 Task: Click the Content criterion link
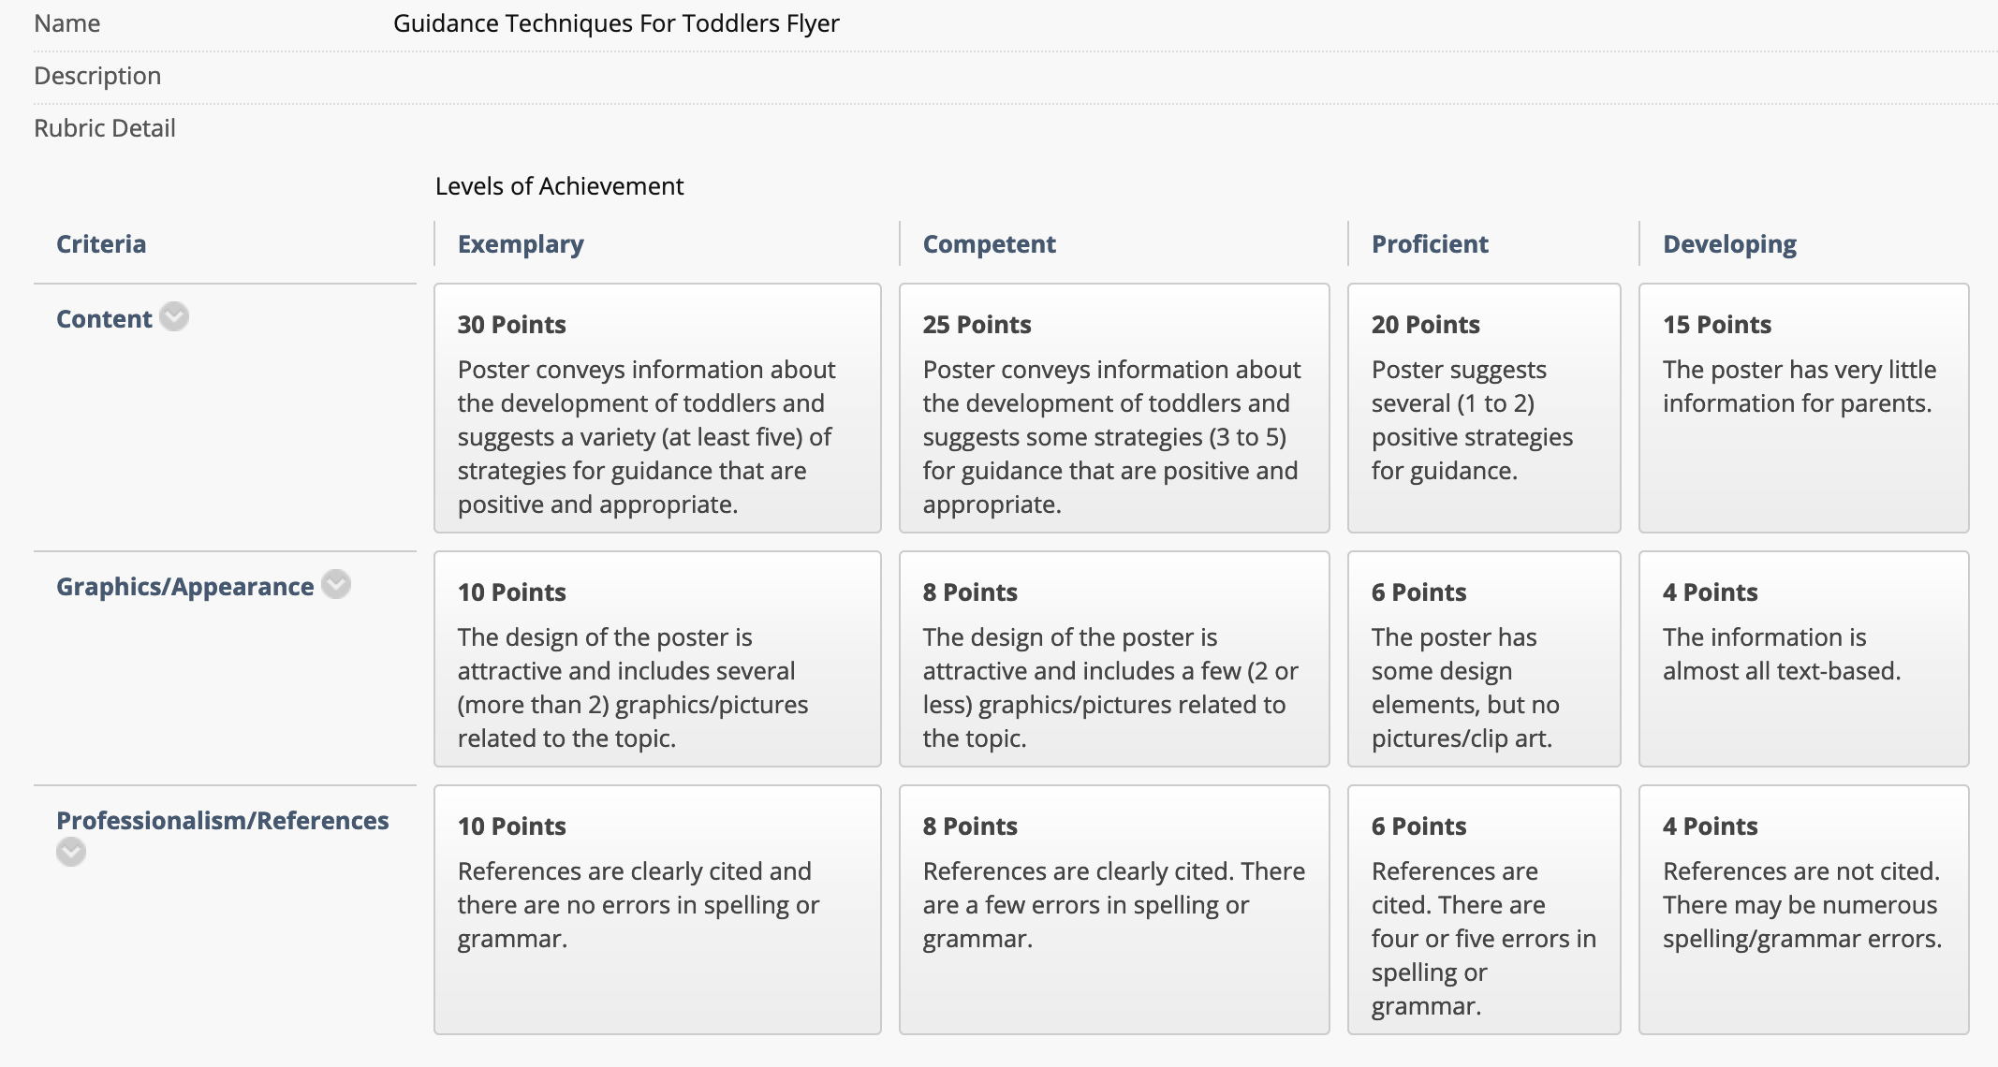104,319
